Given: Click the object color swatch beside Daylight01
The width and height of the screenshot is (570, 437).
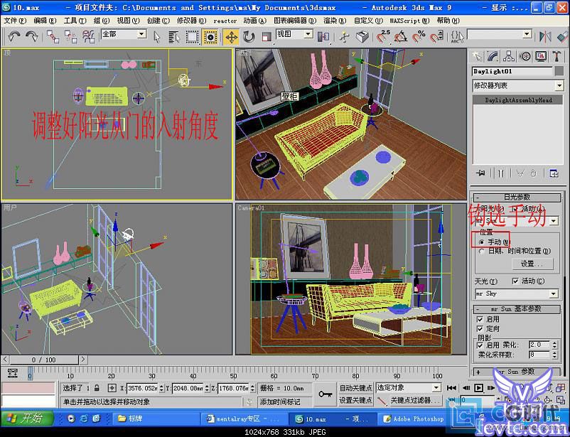Looking at the screenshot, I should point(559,71).
